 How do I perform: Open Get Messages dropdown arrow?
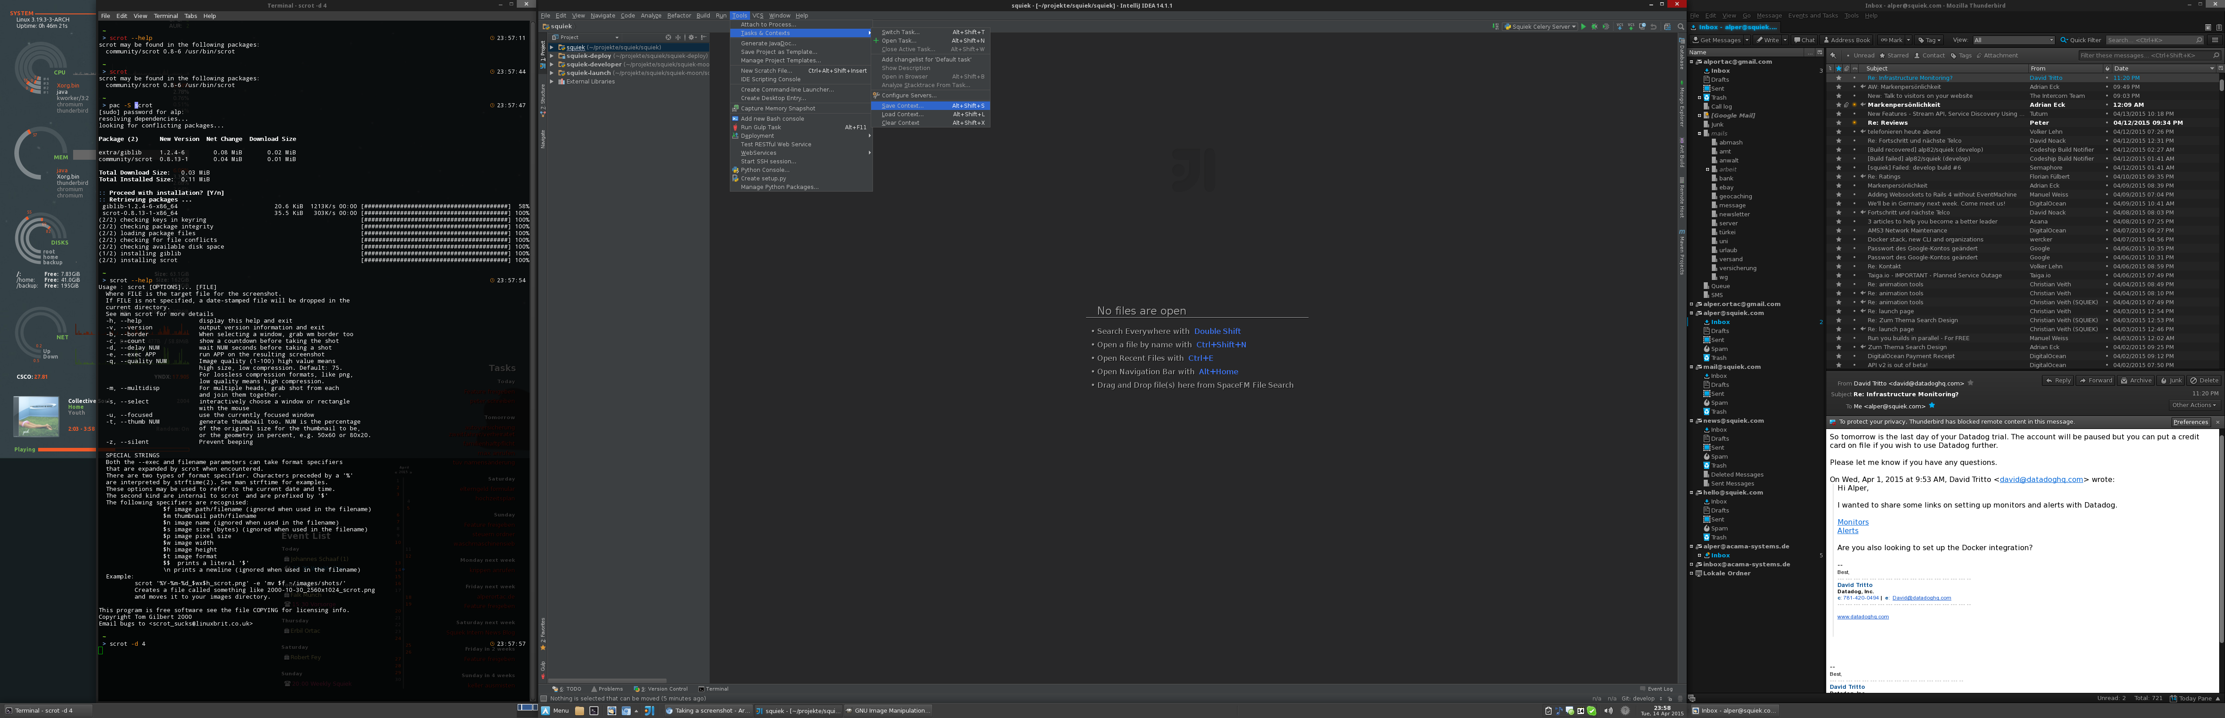(x=1747, y=40)
